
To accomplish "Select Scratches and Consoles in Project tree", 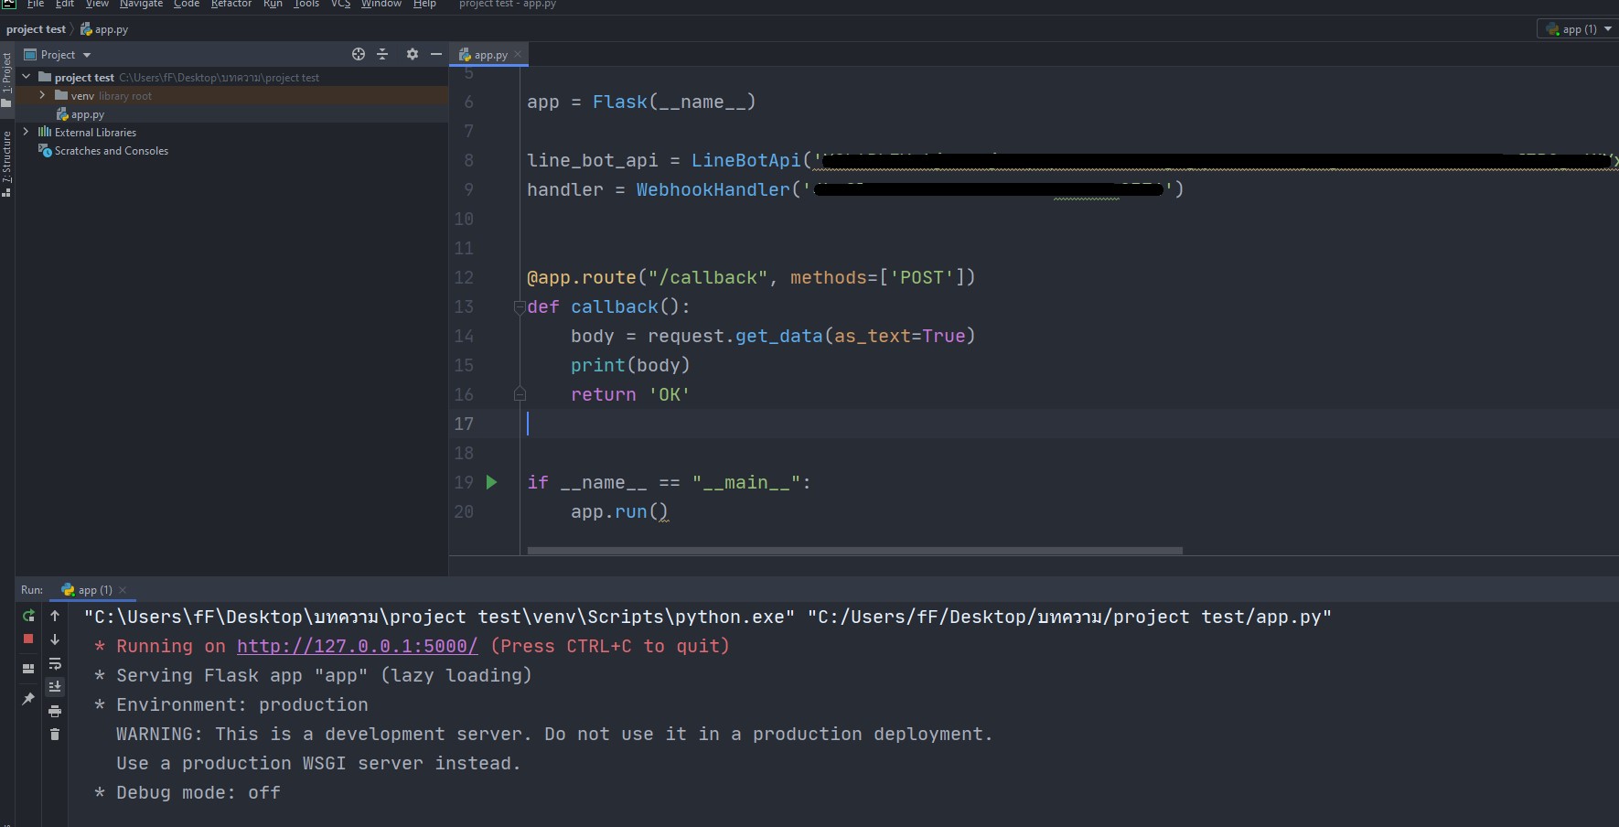I will click(x=111, y=151).
